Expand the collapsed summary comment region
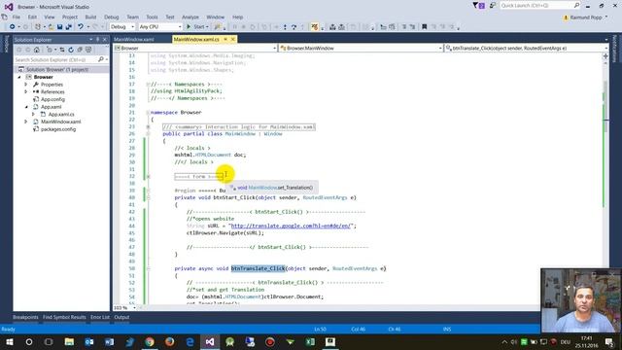Image resolution: width=622 pixels, height=350 pixels. click(148, 127)
